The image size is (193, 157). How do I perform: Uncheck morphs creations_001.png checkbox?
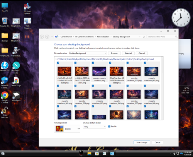(x=127, y=63)
